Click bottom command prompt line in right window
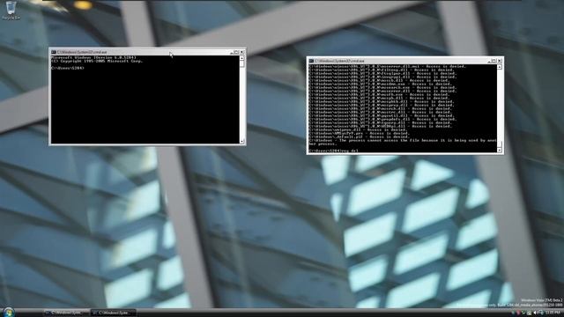Viewport: 564px width, 317px height. [333, 151]
